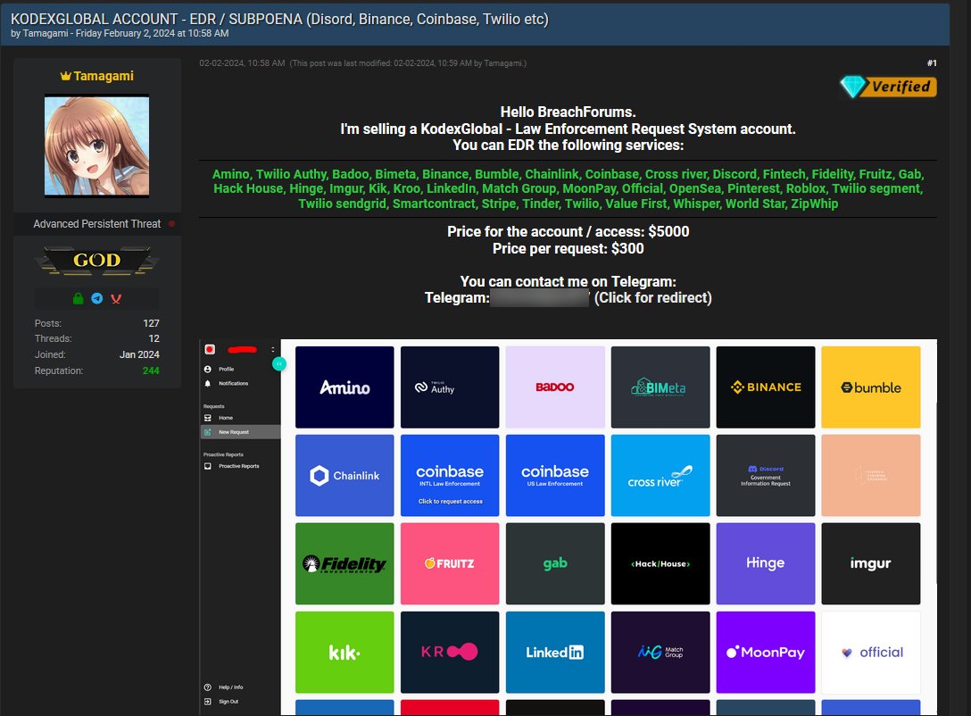
Task: Select the Binance tile
Action: click(x=766, y=387)
